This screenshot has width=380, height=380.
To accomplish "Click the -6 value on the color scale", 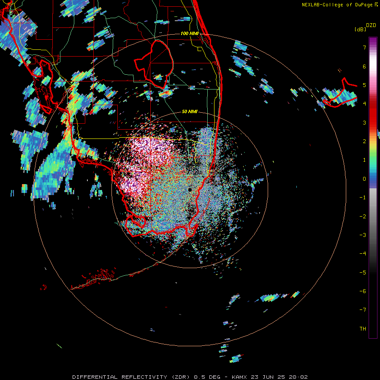I will [363, 291].
